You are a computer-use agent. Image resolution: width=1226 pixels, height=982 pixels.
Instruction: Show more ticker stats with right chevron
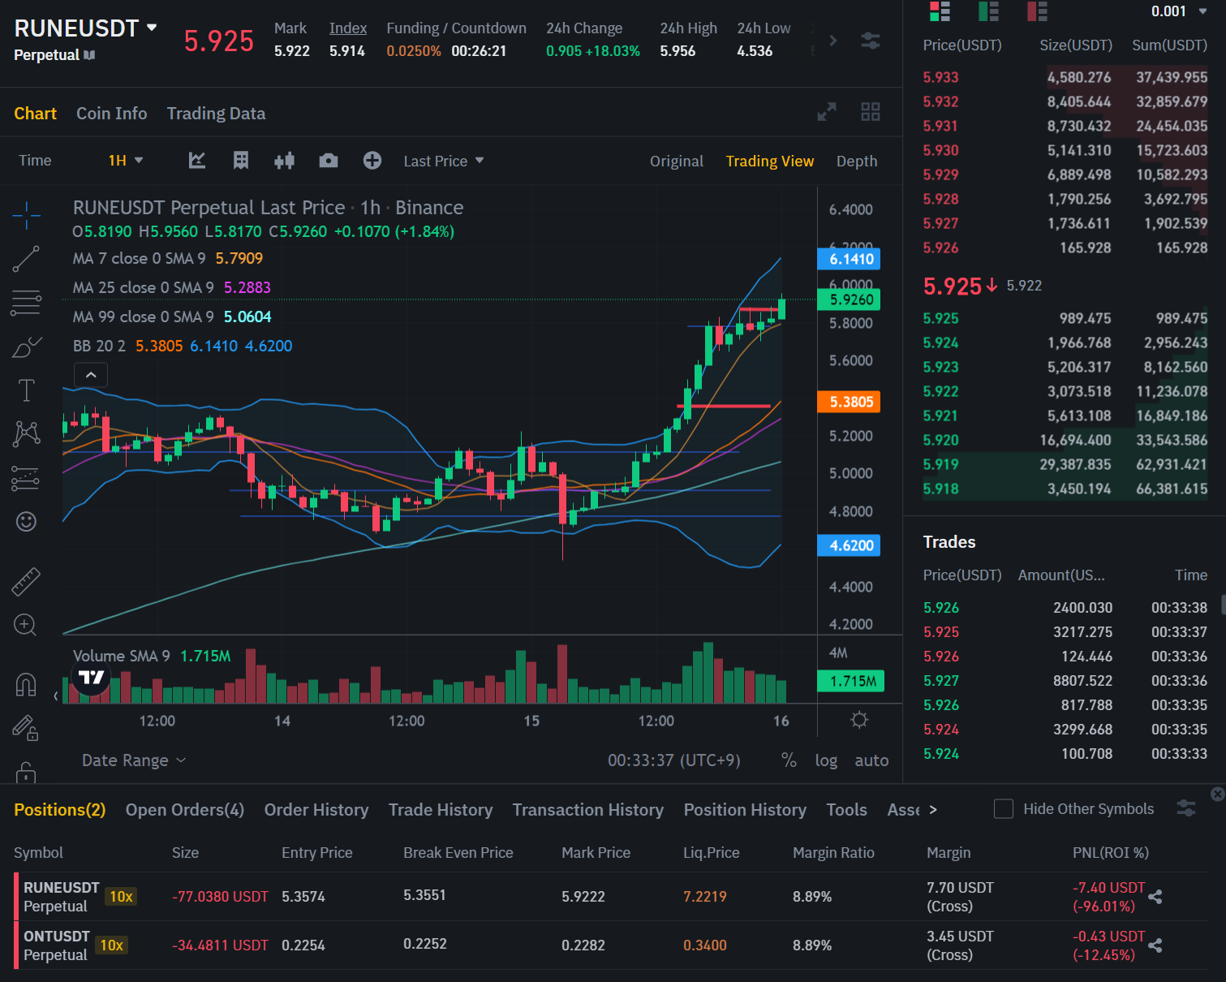coord(833,41)
